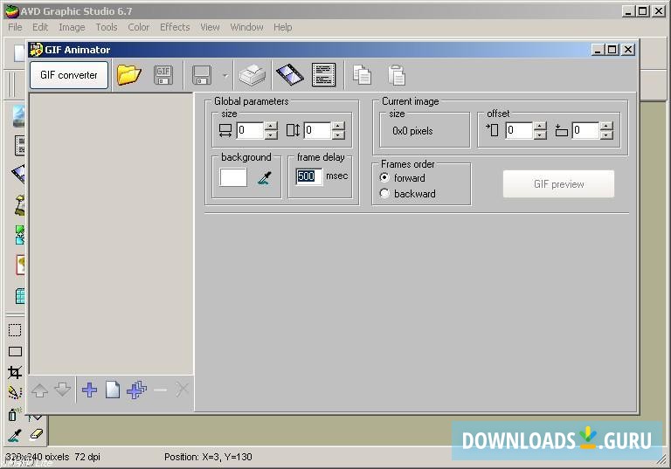Decrease horizontal offset with down arrow

540,134
